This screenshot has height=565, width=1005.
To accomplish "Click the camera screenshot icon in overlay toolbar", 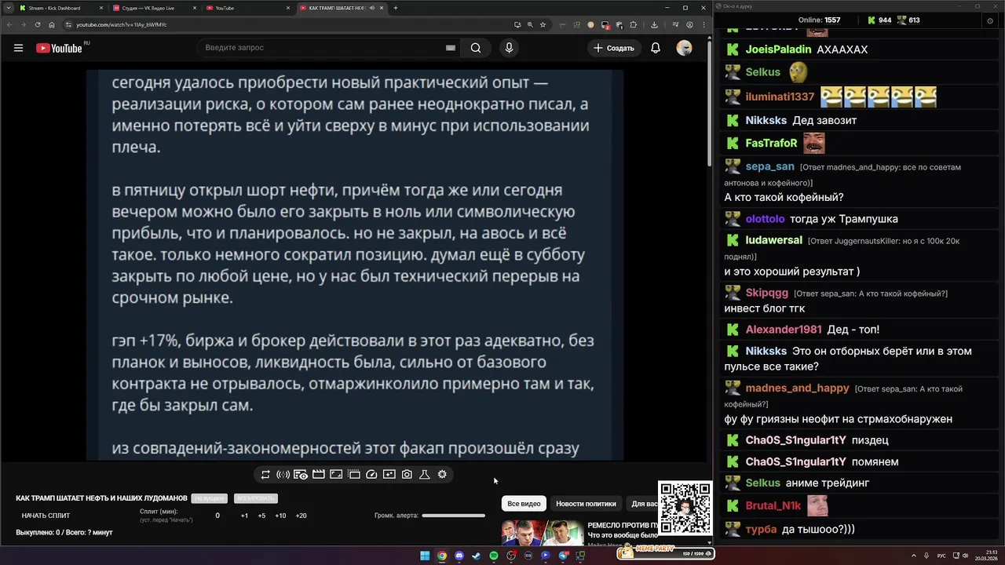I will pyautogui.click(x=407, y=475).
